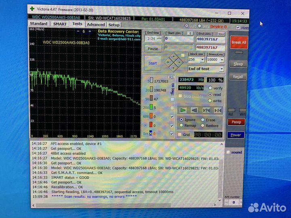Open the Advanced tab
291x218 pixels.
tap(95, 24)
